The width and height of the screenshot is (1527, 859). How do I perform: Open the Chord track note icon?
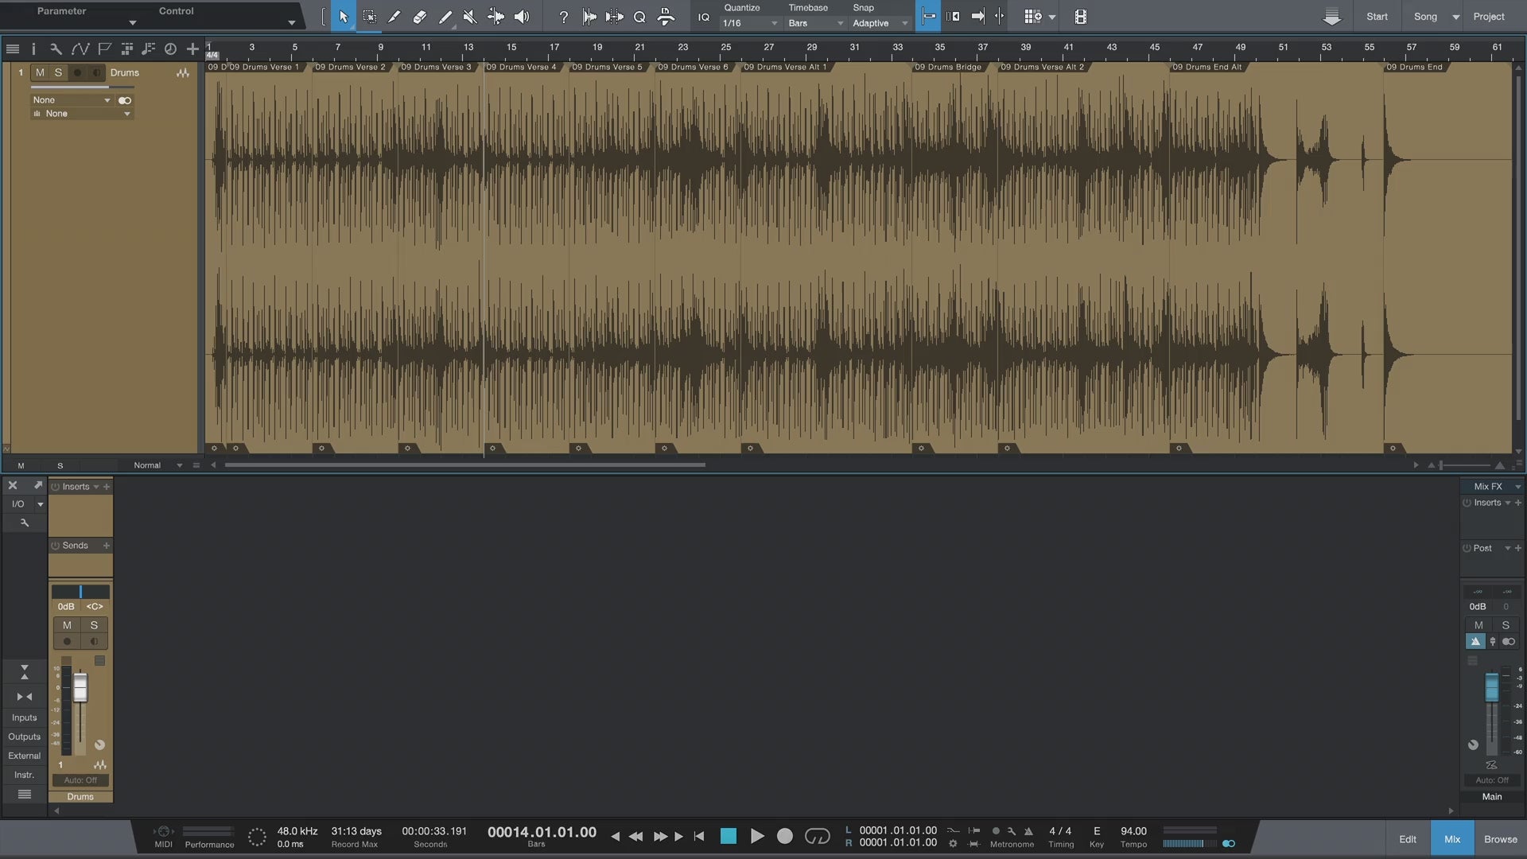pos(148,49)
